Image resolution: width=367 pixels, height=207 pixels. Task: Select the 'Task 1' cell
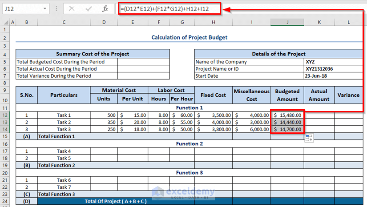[64, 115]
